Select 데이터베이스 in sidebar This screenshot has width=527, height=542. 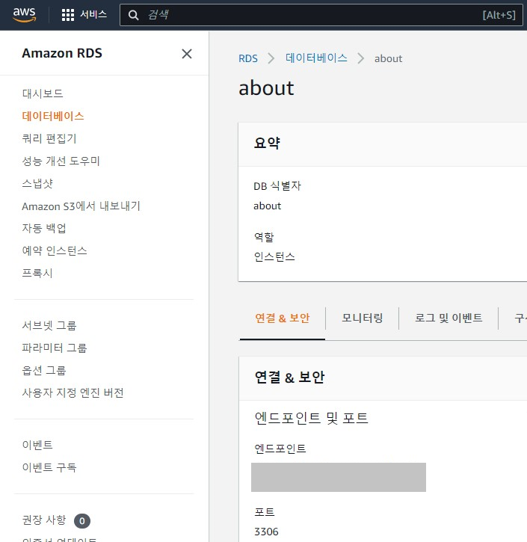53,116
